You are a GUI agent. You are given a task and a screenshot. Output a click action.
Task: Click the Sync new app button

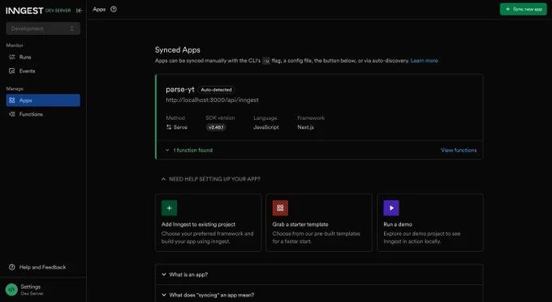pyautogui.click(x=523, y=9)
